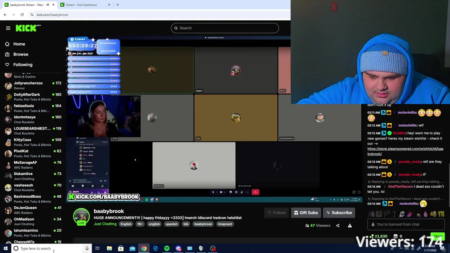Open DeJenQueen channel in sidebar
The height and width of the screenshot is (253, 450).
pyautogui.click(x=32, y=210)
